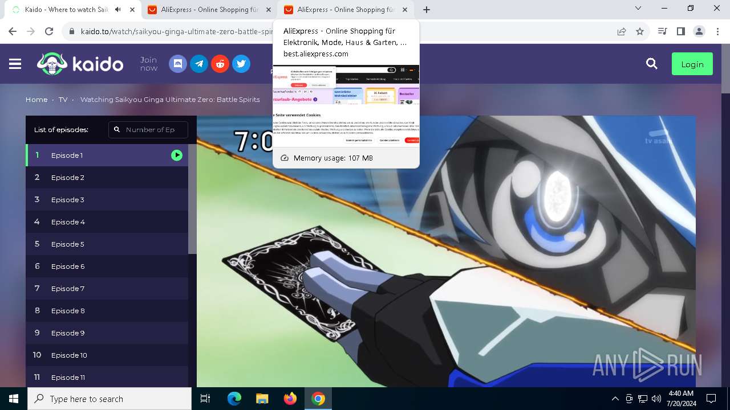Open the volume control in tray
The height and width of the screenshot is (410, 730).
(x=656, y=399)
